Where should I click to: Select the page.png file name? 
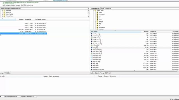(x=95, y=64)
